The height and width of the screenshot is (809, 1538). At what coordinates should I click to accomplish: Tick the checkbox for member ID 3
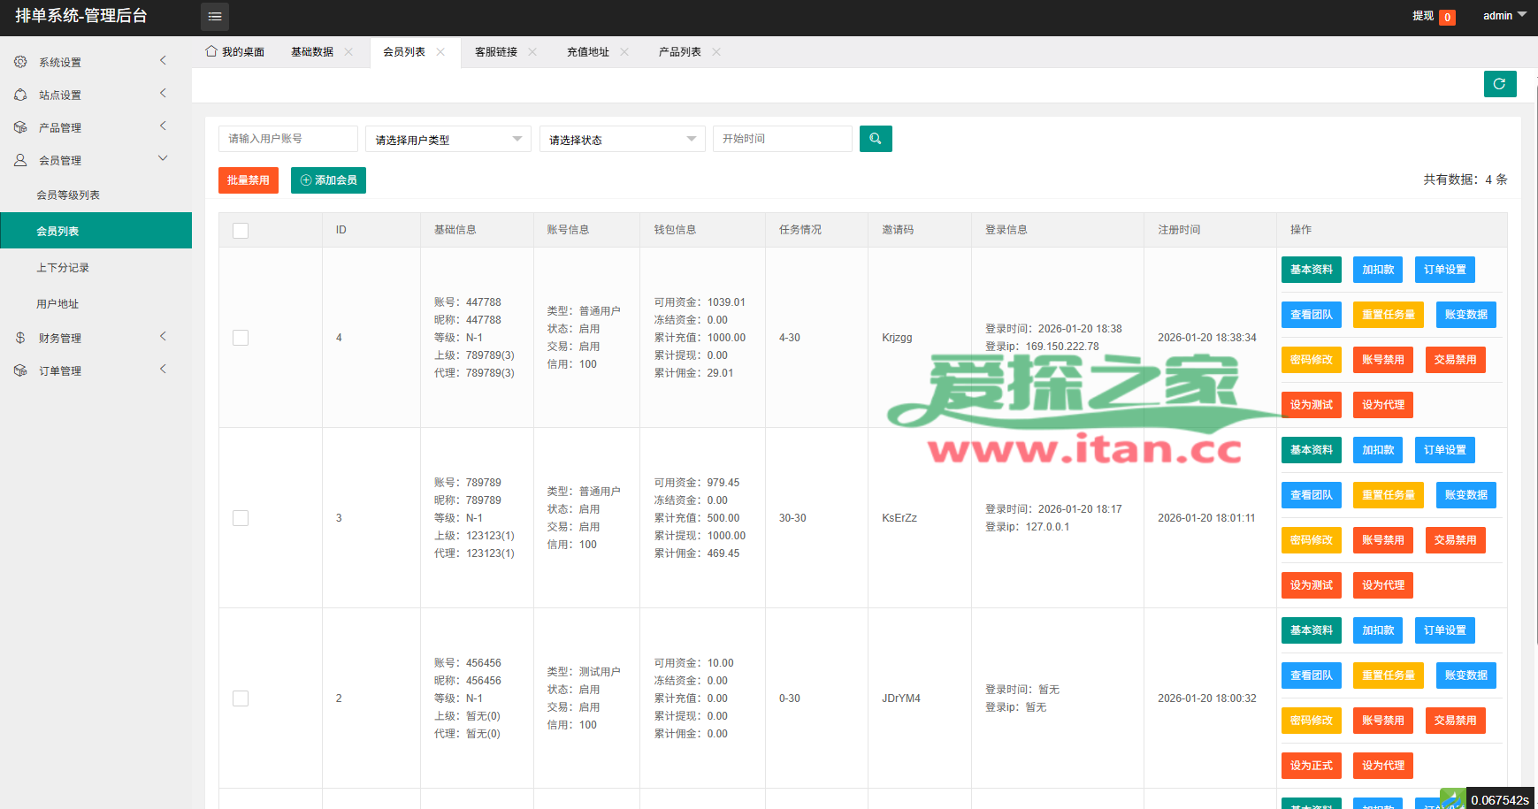pos(241,518)
